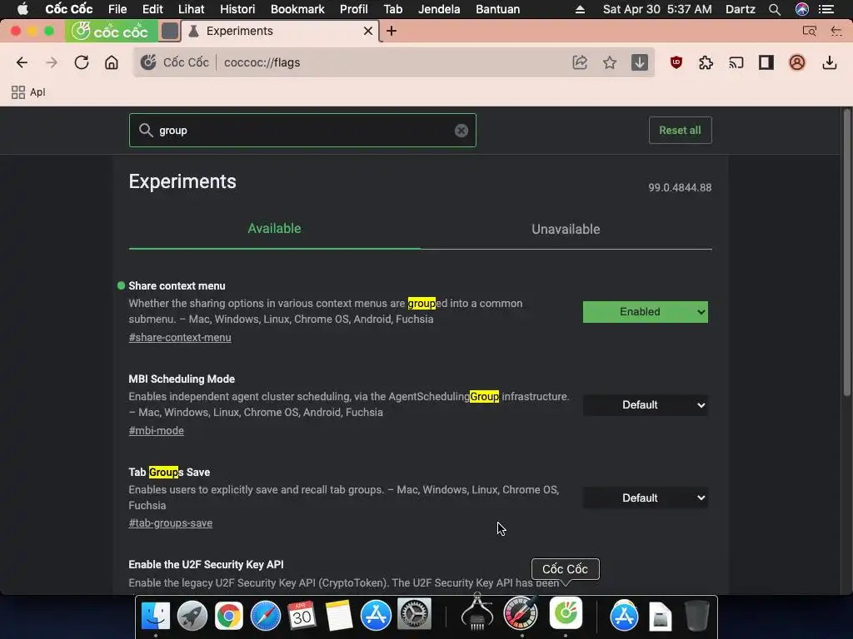Open the Extensions puzzle menu
This screenshot has height=639, width=853.
coord(706,62)
